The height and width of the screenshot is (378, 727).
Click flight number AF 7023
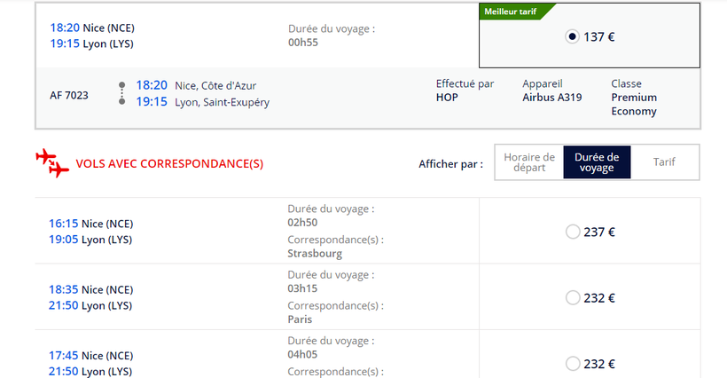click(69, 96)
